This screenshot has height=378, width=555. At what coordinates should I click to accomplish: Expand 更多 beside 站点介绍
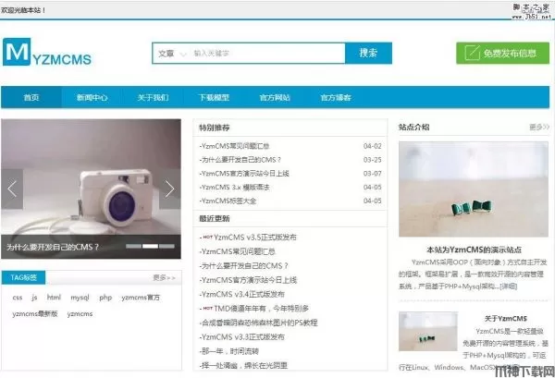(538, 127)
